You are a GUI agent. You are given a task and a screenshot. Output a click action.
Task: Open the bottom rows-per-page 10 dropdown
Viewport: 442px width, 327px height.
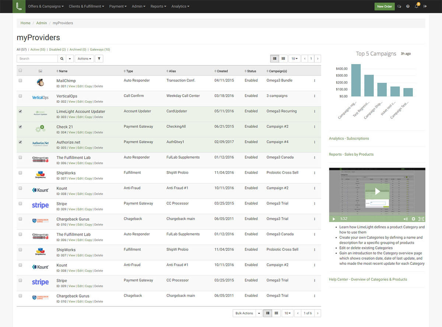pos(287,313)
